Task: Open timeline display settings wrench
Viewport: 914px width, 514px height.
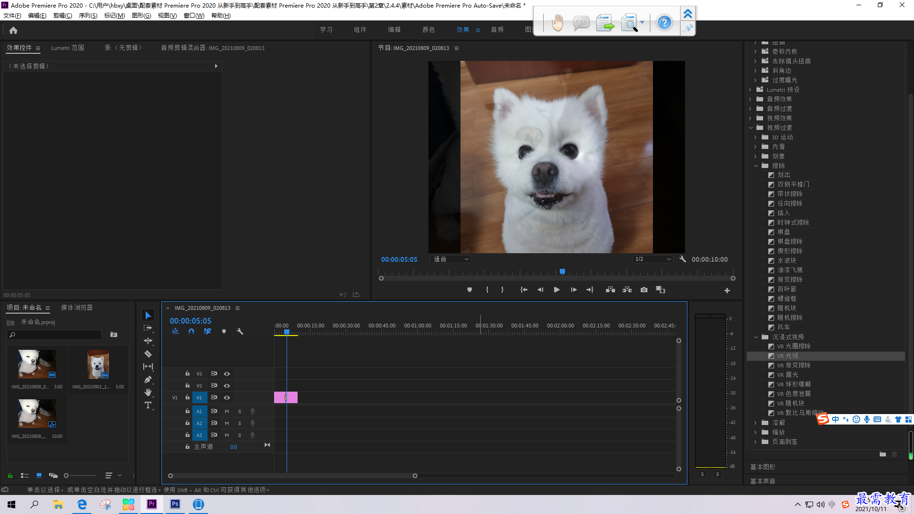Action: 240,331
